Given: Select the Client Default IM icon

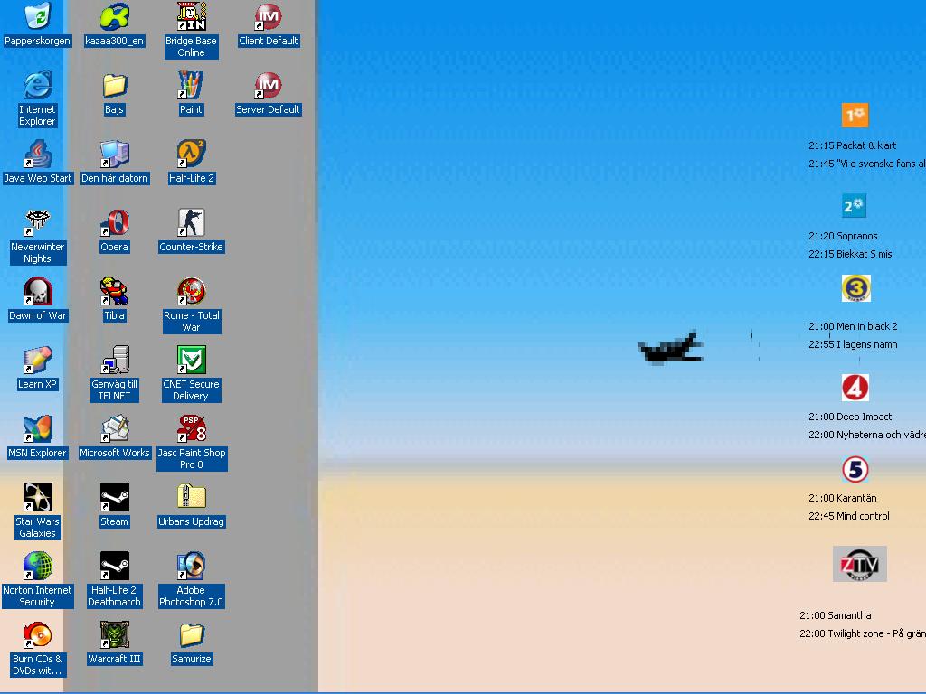Looking at the screenshot, I should point(268,16).
